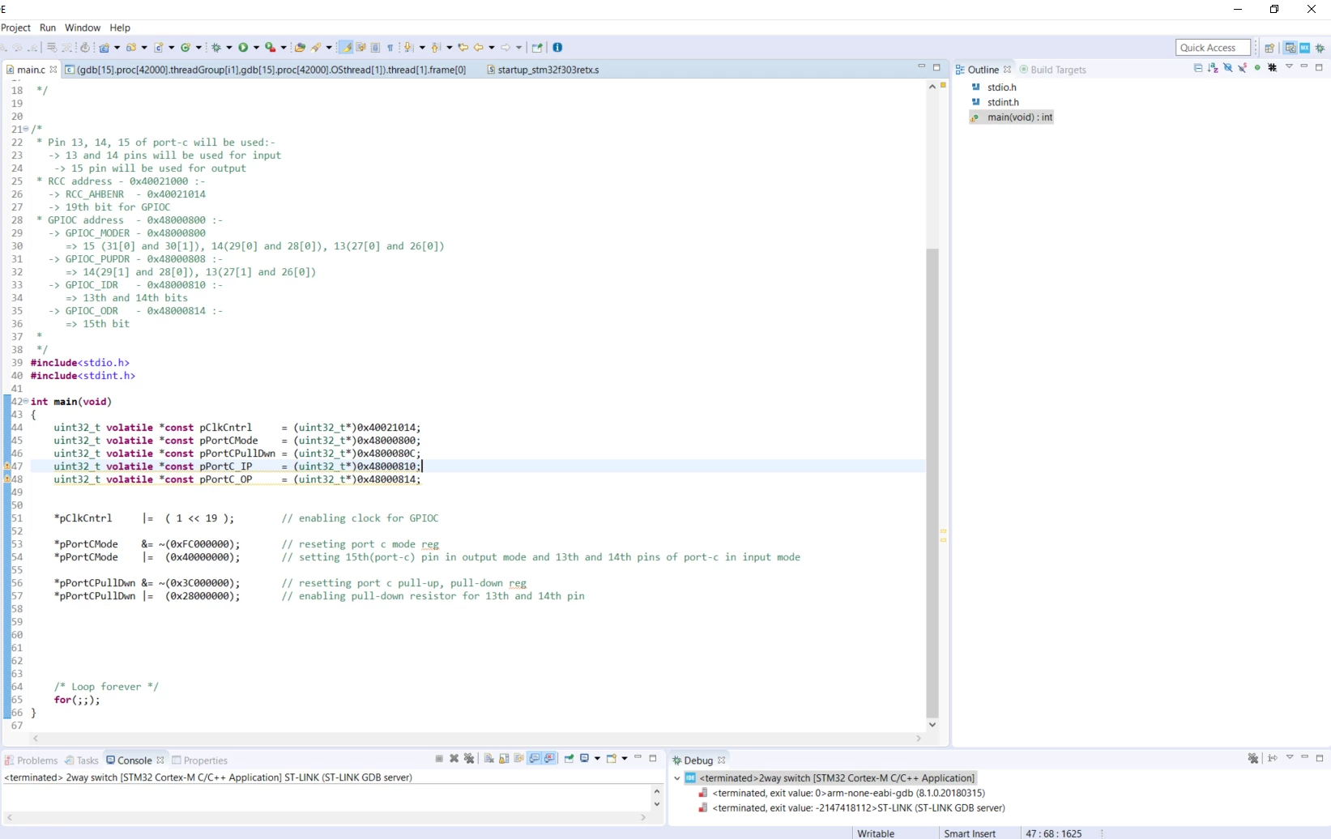The image size is (1331, 839).
Task: Open the Back history dropdown arrow
Action: tap(492, 48)
